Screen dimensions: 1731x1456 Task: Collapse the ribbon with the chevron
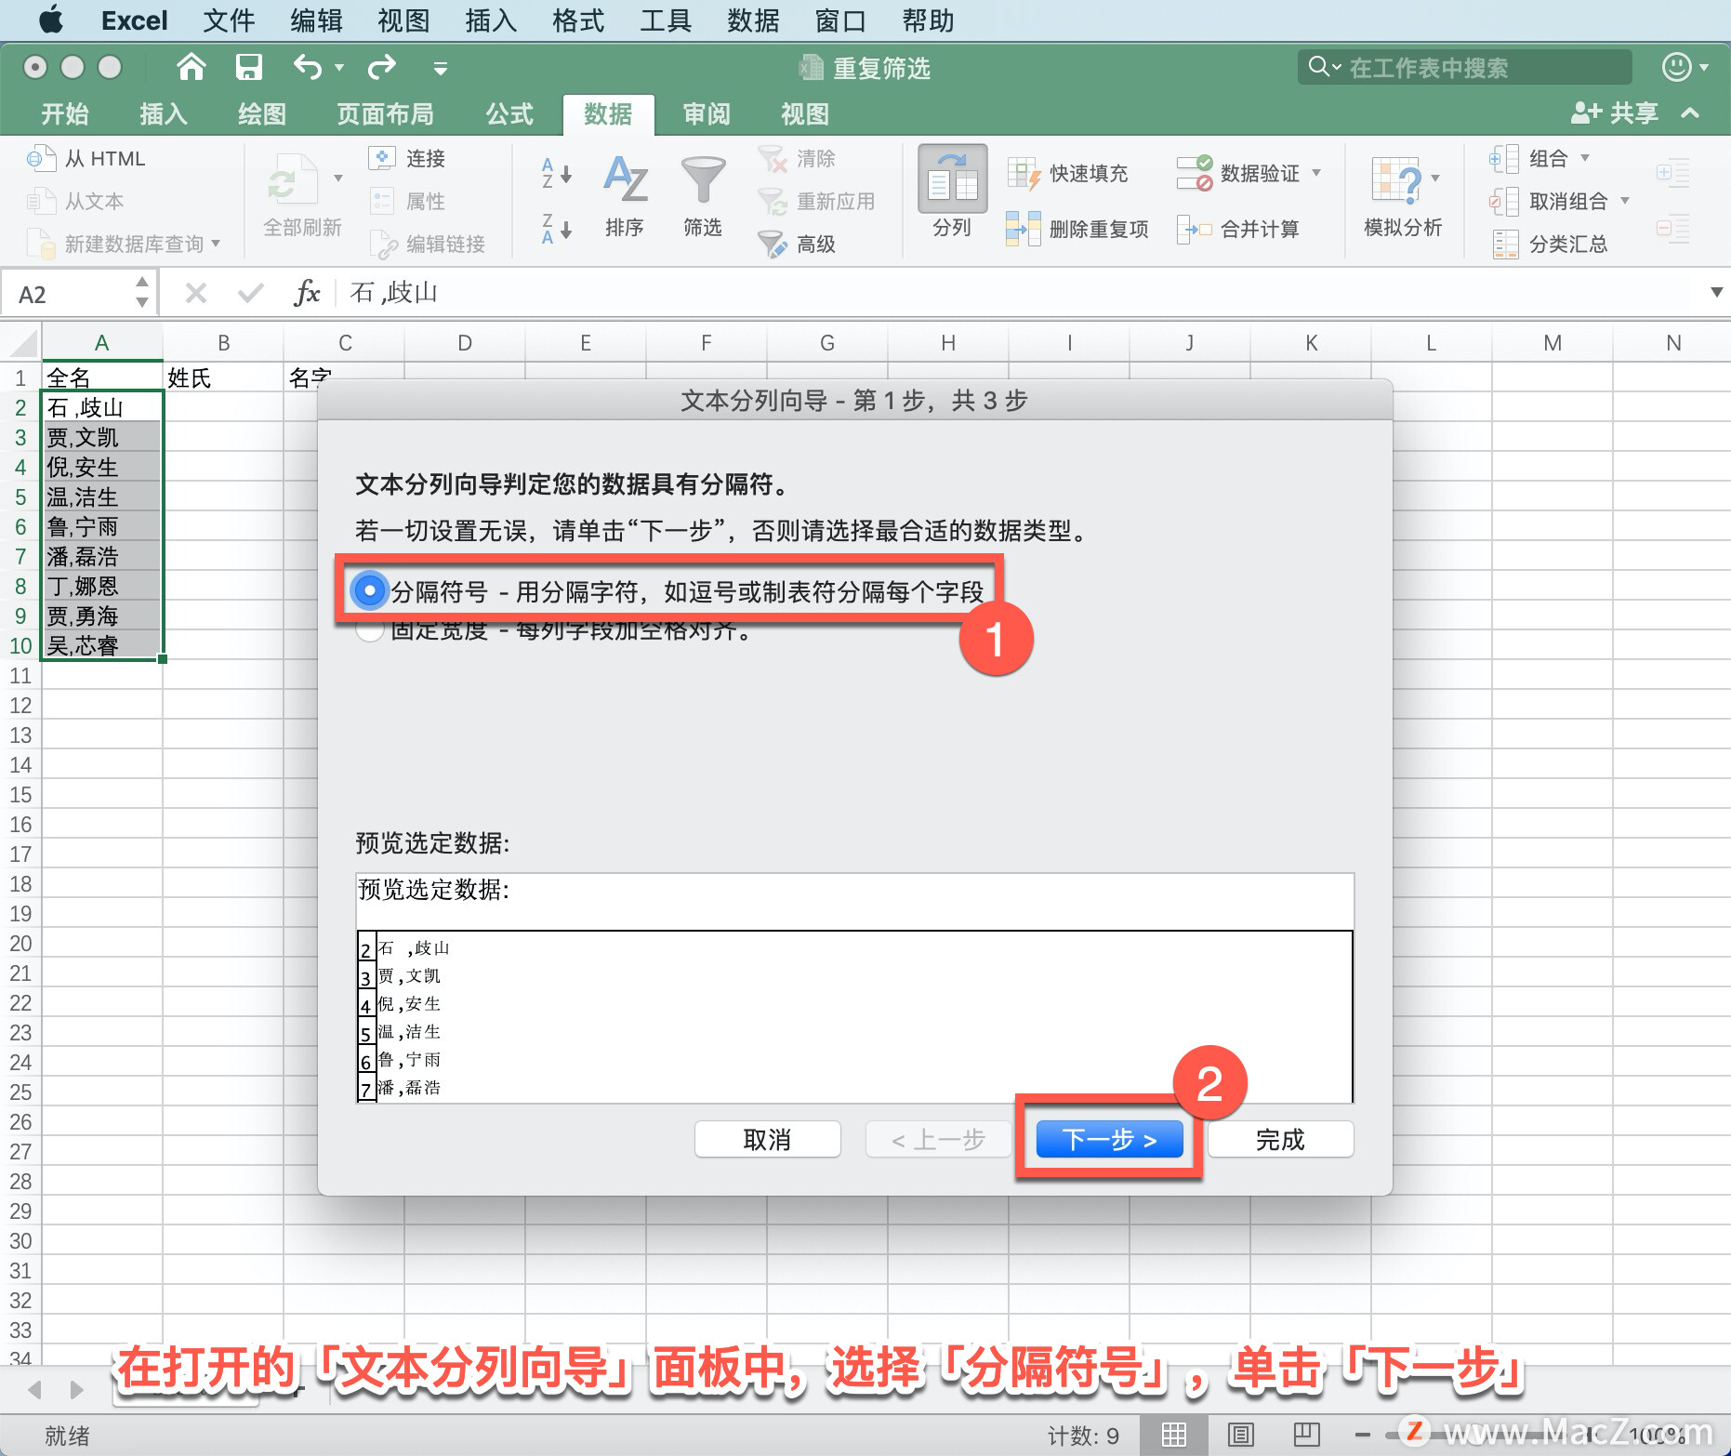coord(1690,113)
